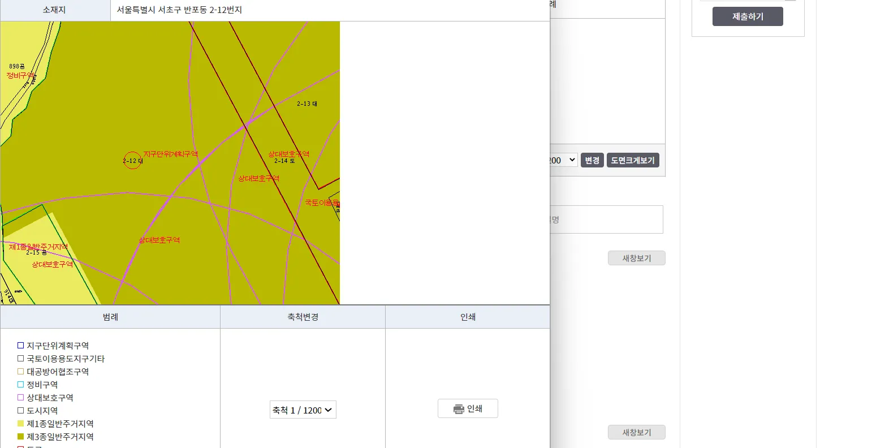Screen dimensions: 872x448
Task: Click the red circled 2-12 대 parcel marker
Action: 132,161
